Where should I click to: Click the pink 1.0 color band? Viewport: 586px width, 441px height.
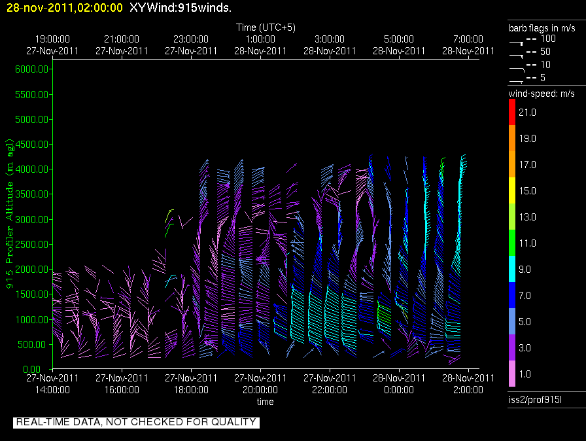click(x=511, y=374)
